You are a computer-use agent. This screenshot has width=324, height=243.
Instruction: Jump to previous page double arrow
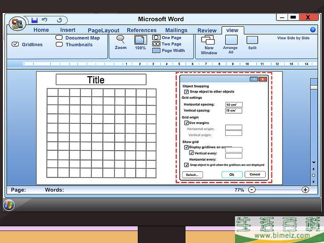[x=313, y=169]
